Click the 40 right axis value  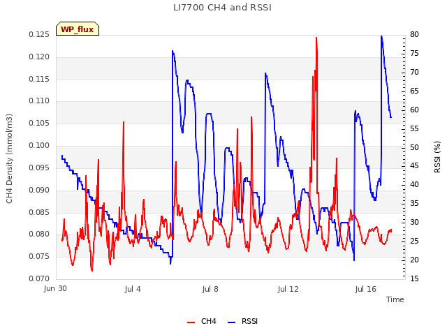point(414,184)
